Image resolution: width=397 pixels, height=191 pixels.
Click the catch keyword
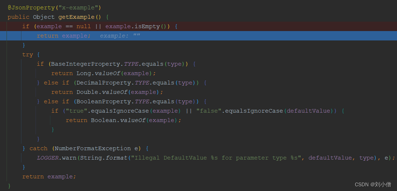pyautogui.click(x=38, y=148)
